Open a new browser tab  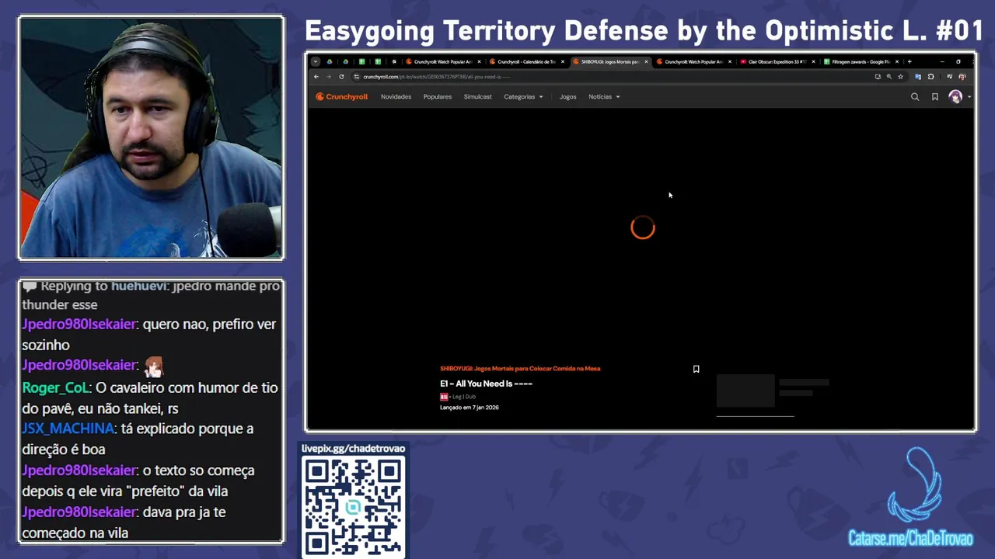pos(909,61)
